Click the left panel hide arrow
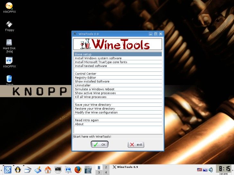 click(x=1, y=170)
